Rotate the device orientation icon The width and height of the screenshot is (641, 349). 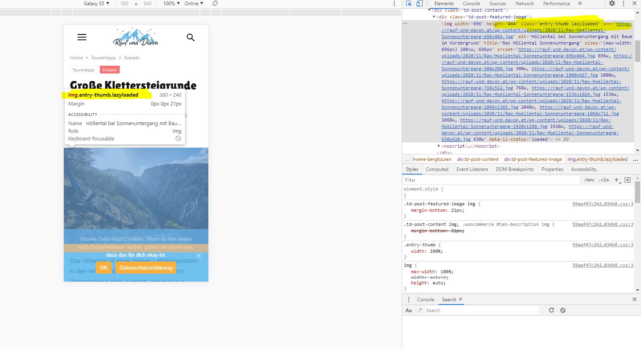(215, 3)
